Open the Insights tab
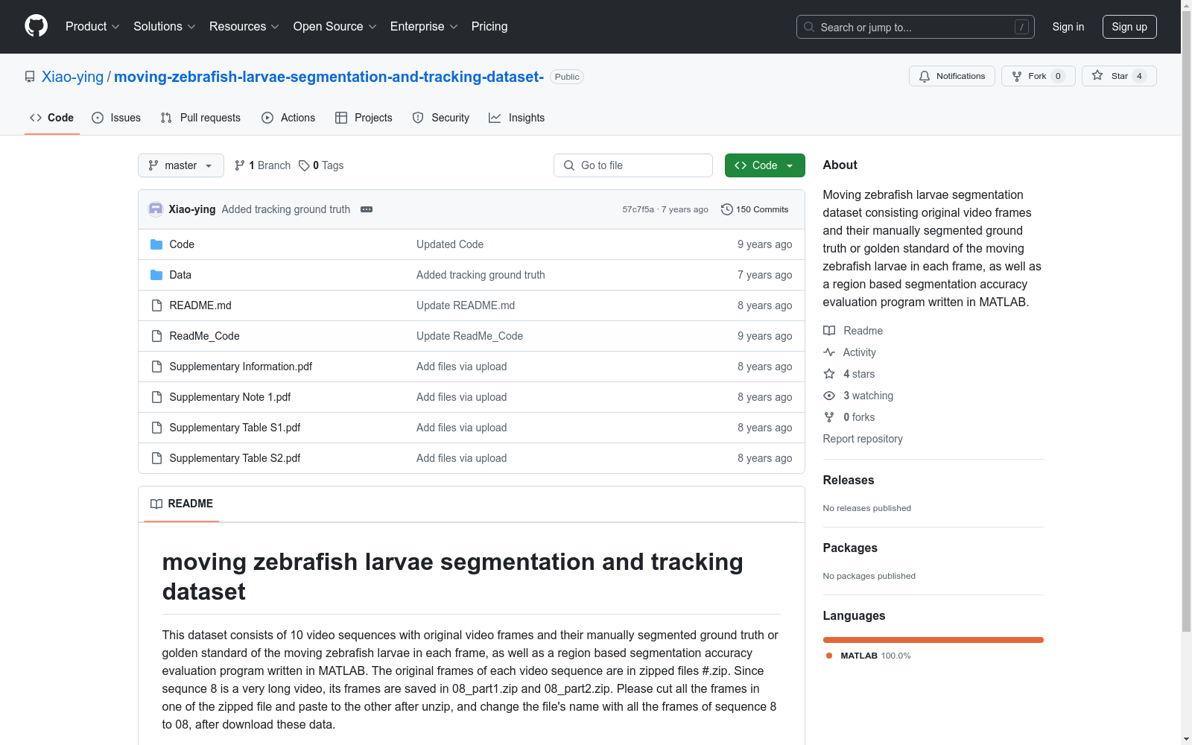Viewport: 1192px width, 745px height. 516,118
